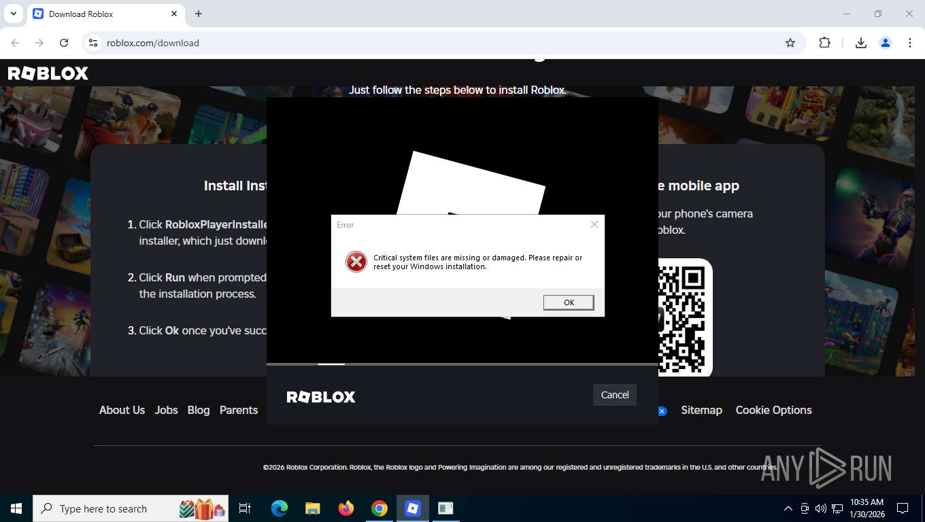Image resolution: width=925 pixels, height=522 pixels.
Task: View site information icon in address bar
Action: pyautogui.click(x=93, y=43)
